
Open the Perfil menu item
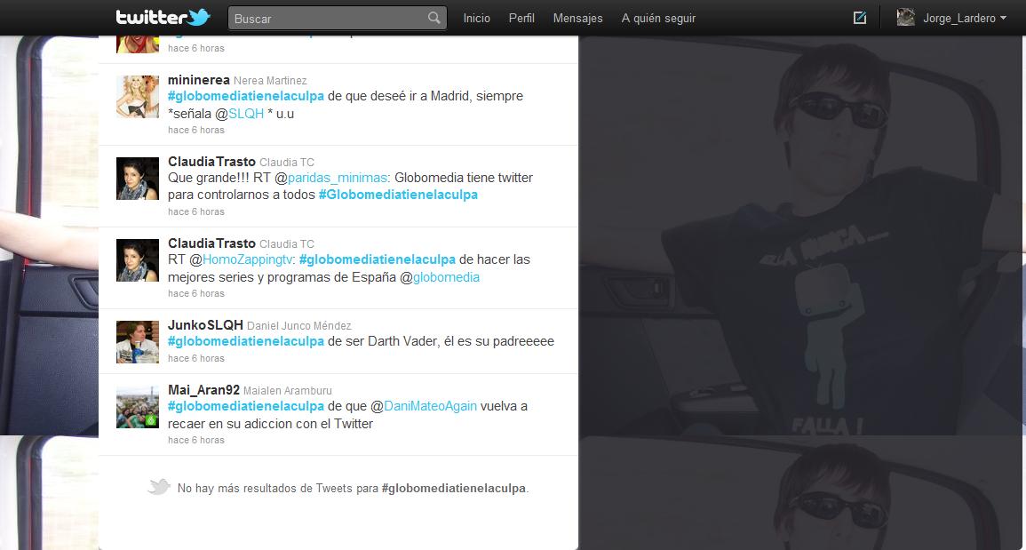tap(521, 18)
